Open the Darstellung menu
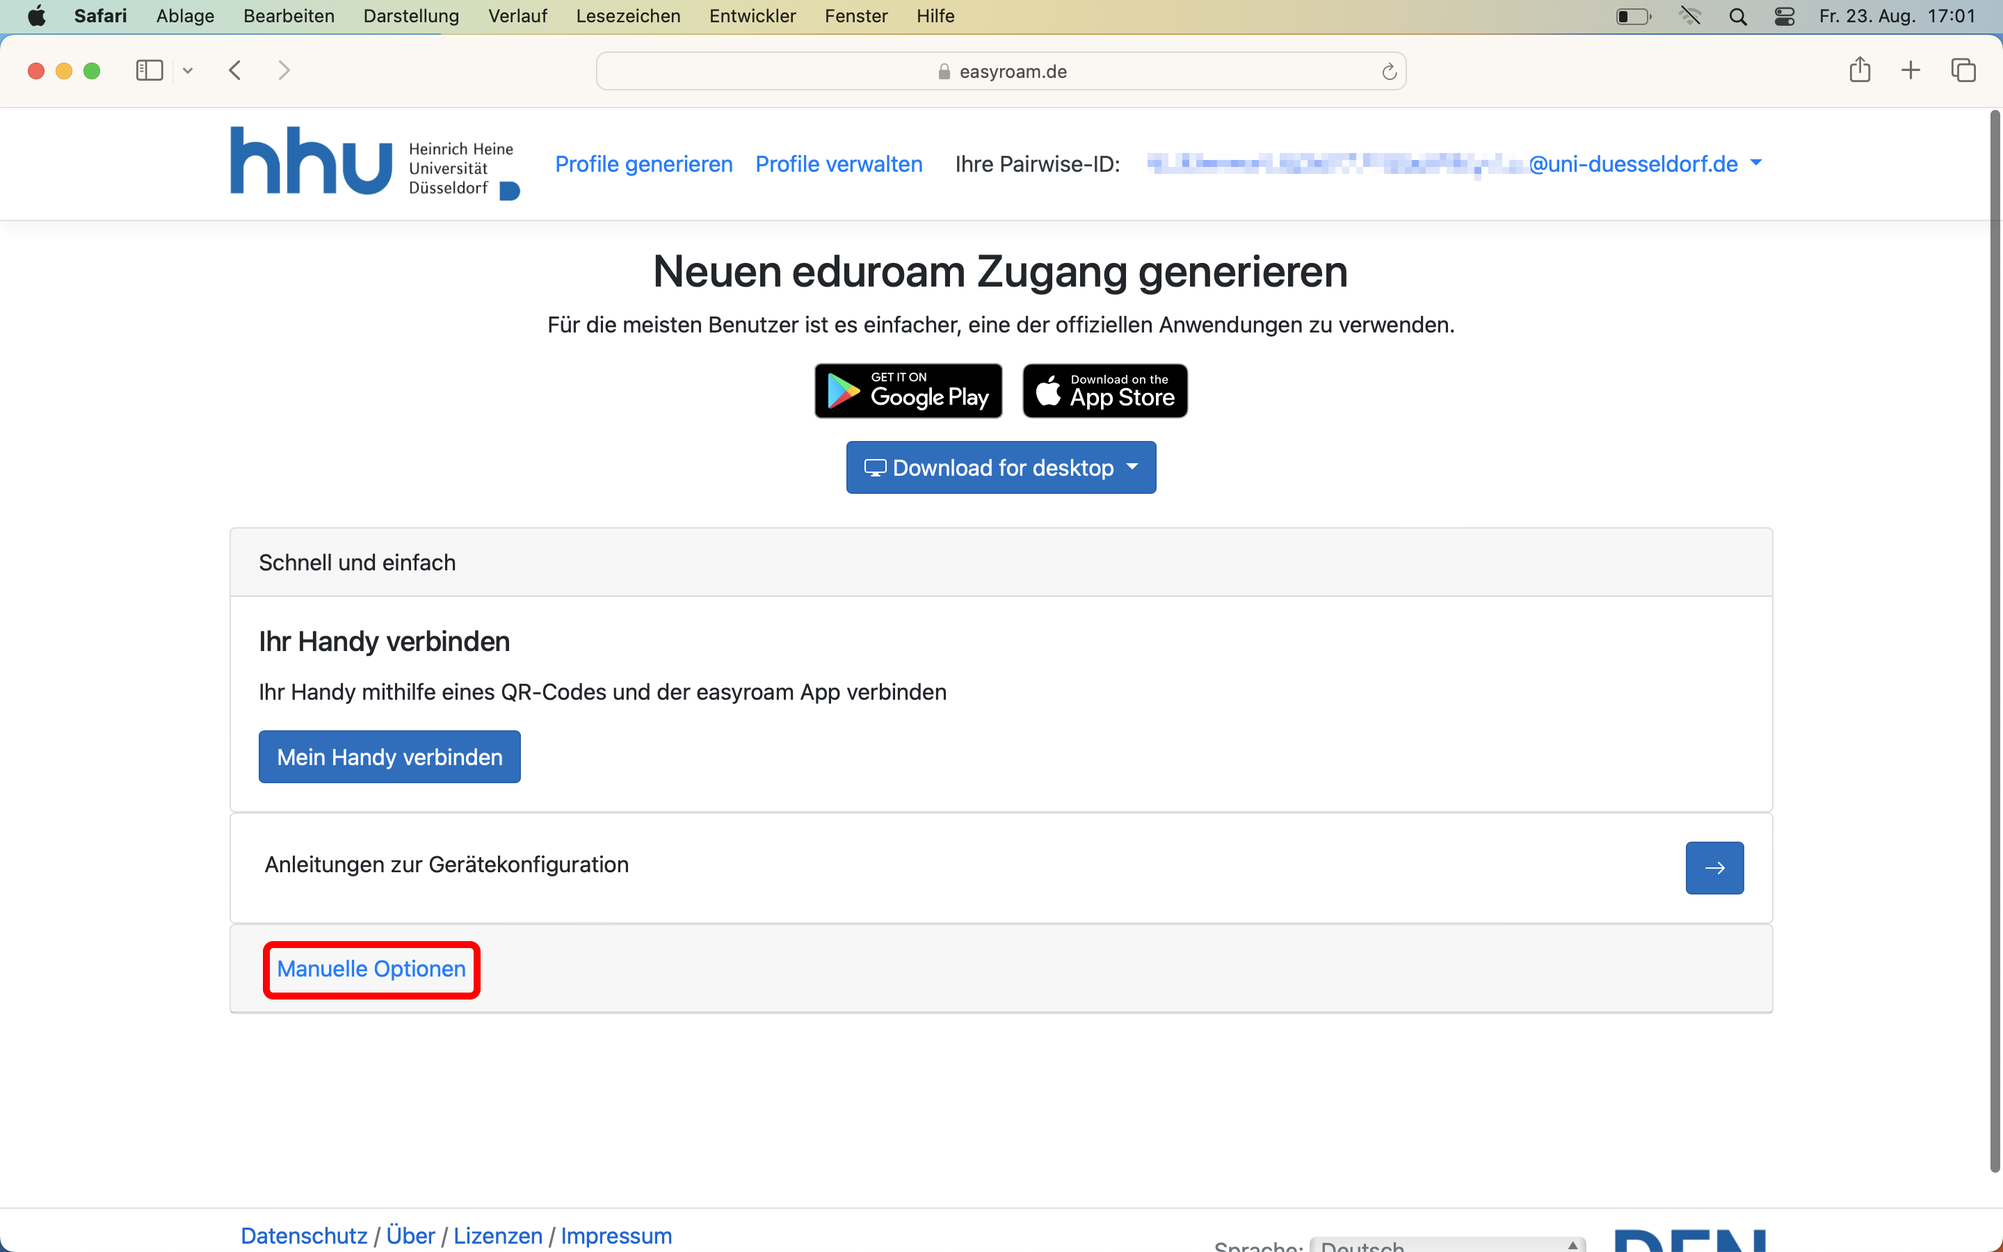Viewport: 2003px width, 1252px height. [x=410, y=16]
